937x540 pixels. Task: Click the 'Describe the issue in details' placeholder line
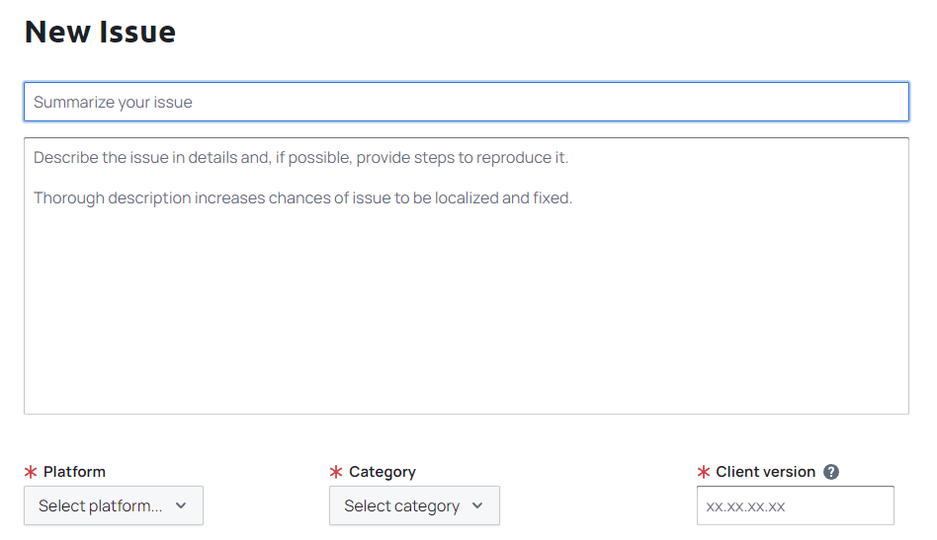(x=300, y=158)
